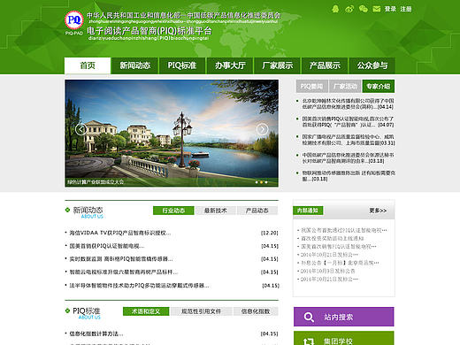This screenshot has height=345, width=460.
Task: Click the 集团学校 green button
Action: (x=344, y=338)
